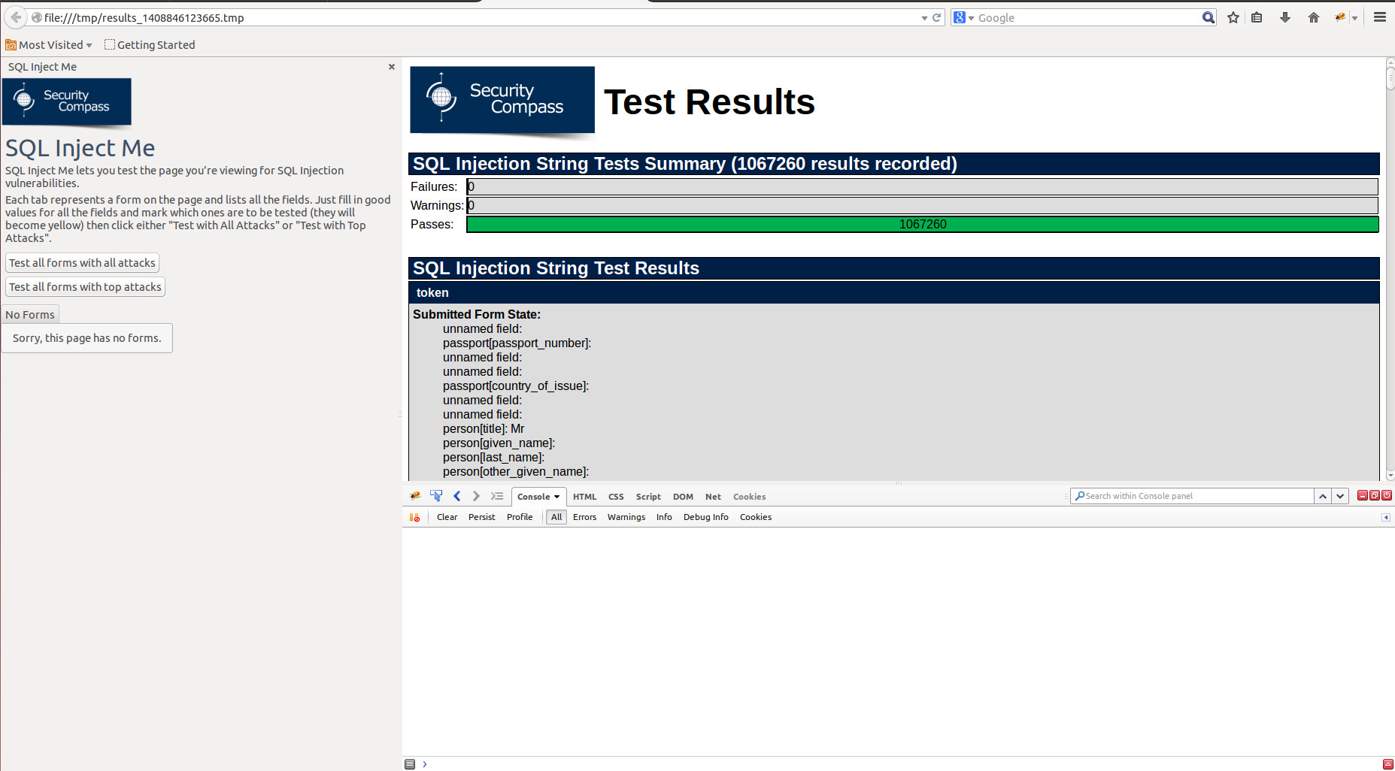Open the downloads arrow icon
The width and height of the screenshot is (1395, 771).
click(1285, 17)
